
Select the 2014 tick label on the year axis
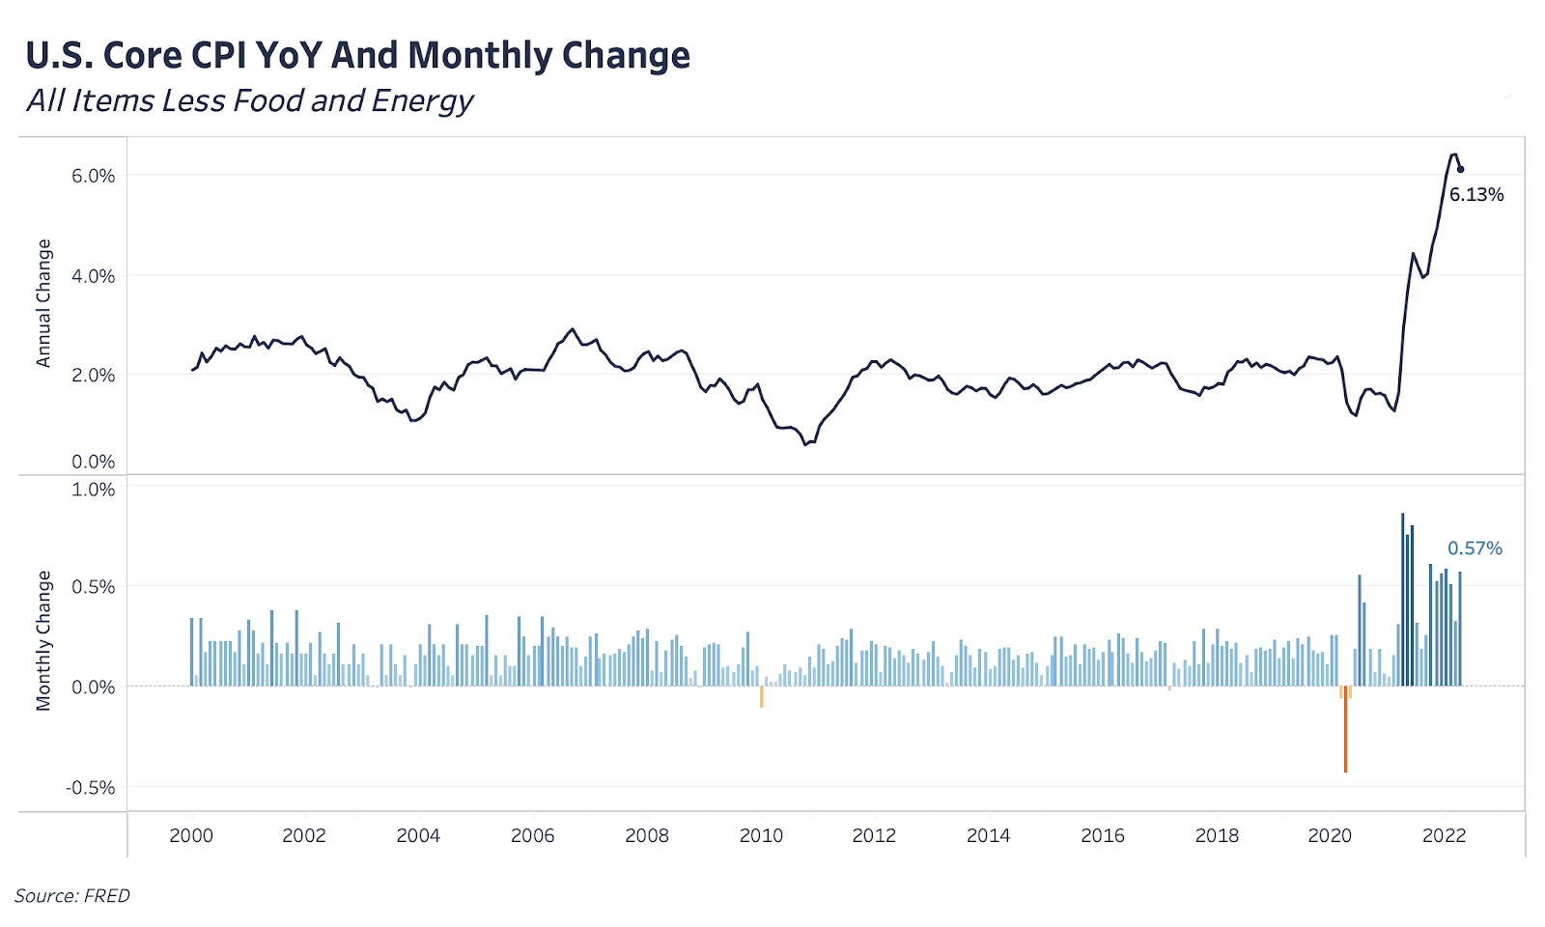click(988, 836)
